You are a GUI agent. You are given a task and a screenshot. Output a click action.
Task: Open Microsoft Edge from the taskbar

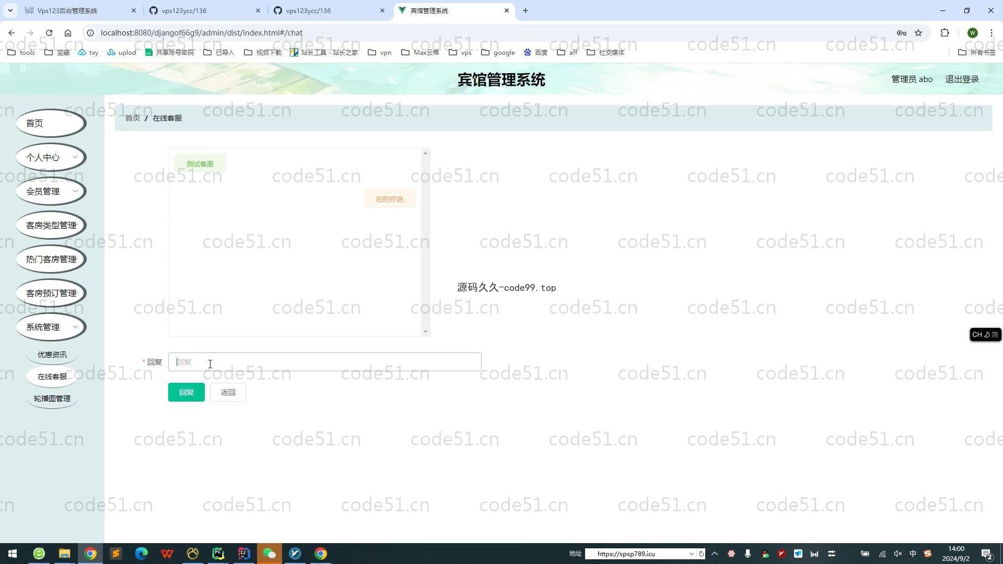coord(142,554)
